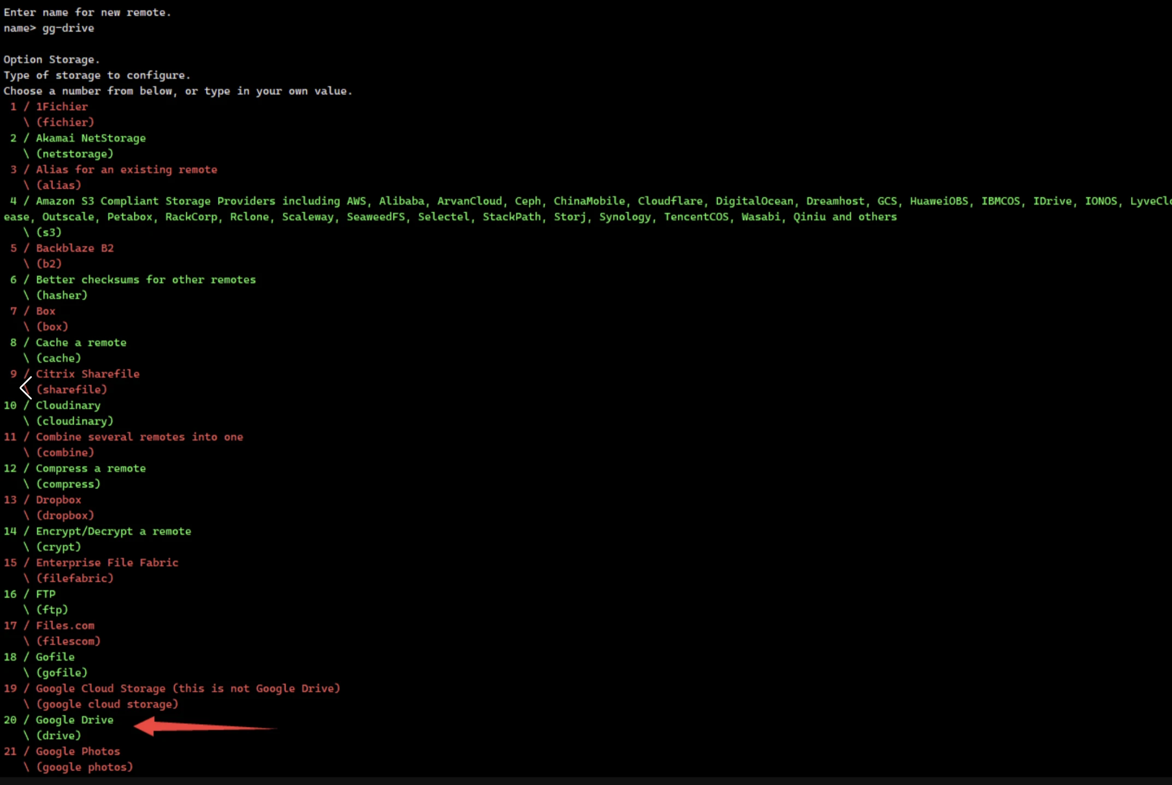Screen dimensions: 1172x785
Task: Click the '(sharefile)' identifier
Action: tap(72, 390)
